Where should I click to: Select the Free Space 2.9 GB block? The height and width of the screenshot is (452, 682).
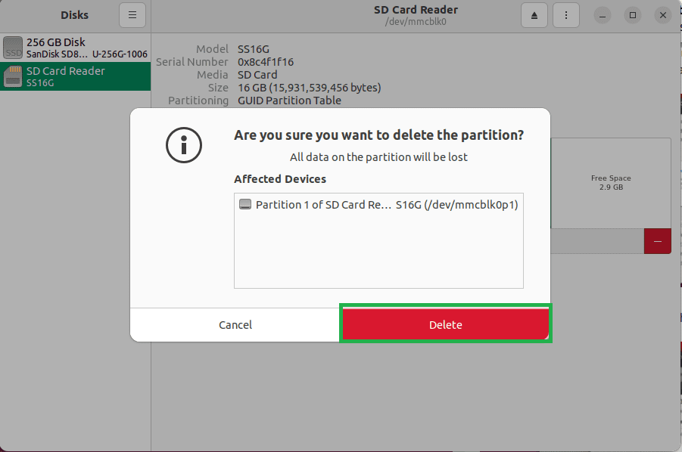[611, 183]
